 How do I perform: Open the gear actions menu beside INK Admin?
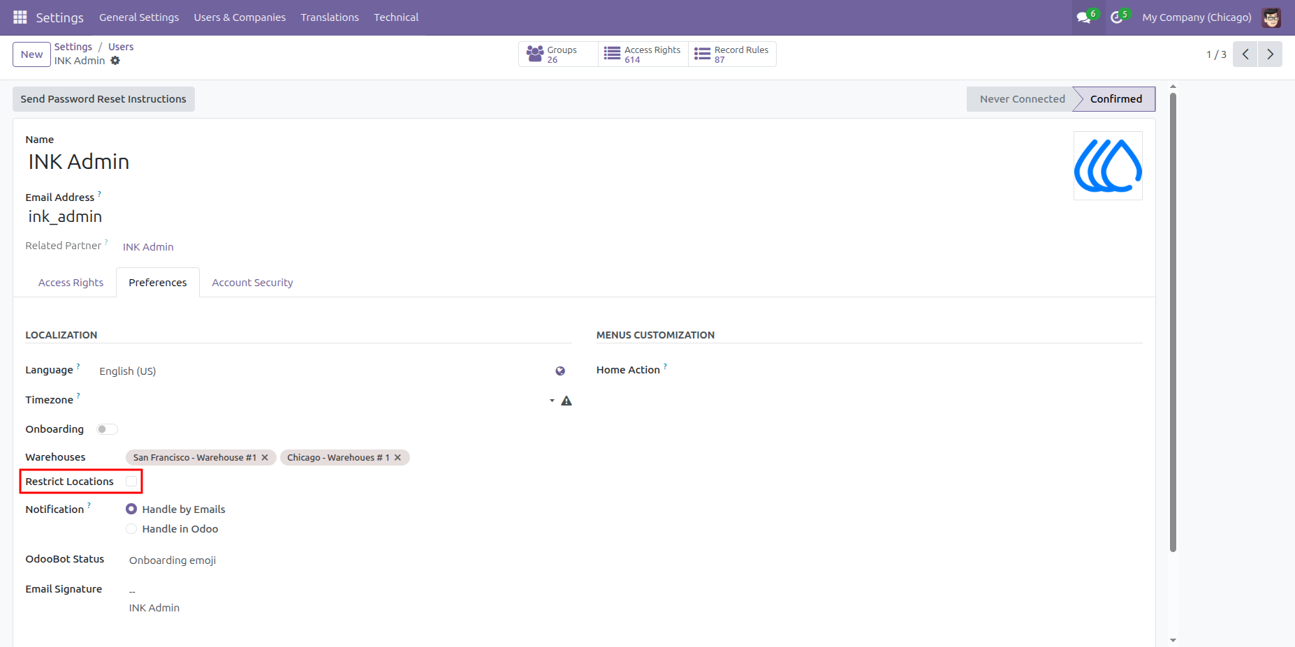(x=115, y=61)
